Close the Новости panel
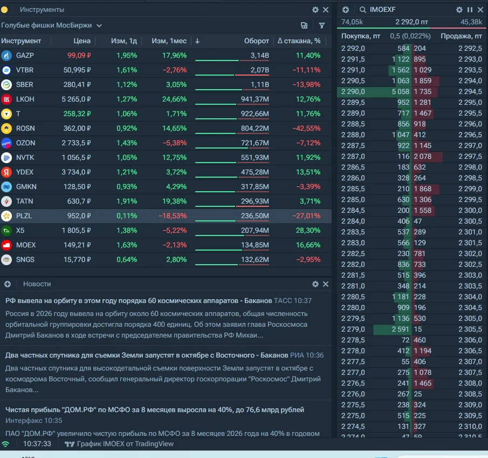 326,284
